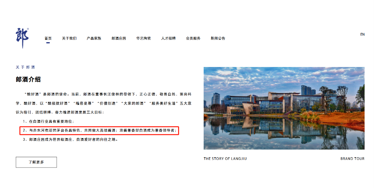Click the Langjiu building photo
The width and height of the screenshot is (374, 188).
coord(284,108)
